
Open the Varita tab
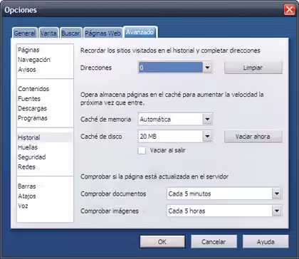click(48, 33)
